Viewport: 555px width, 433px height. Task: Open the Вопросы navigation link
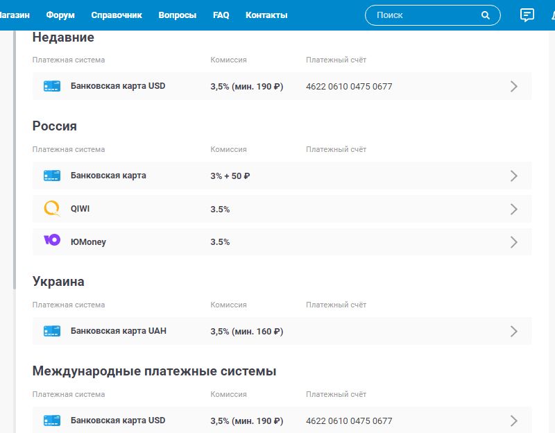[x=177, y=15]
